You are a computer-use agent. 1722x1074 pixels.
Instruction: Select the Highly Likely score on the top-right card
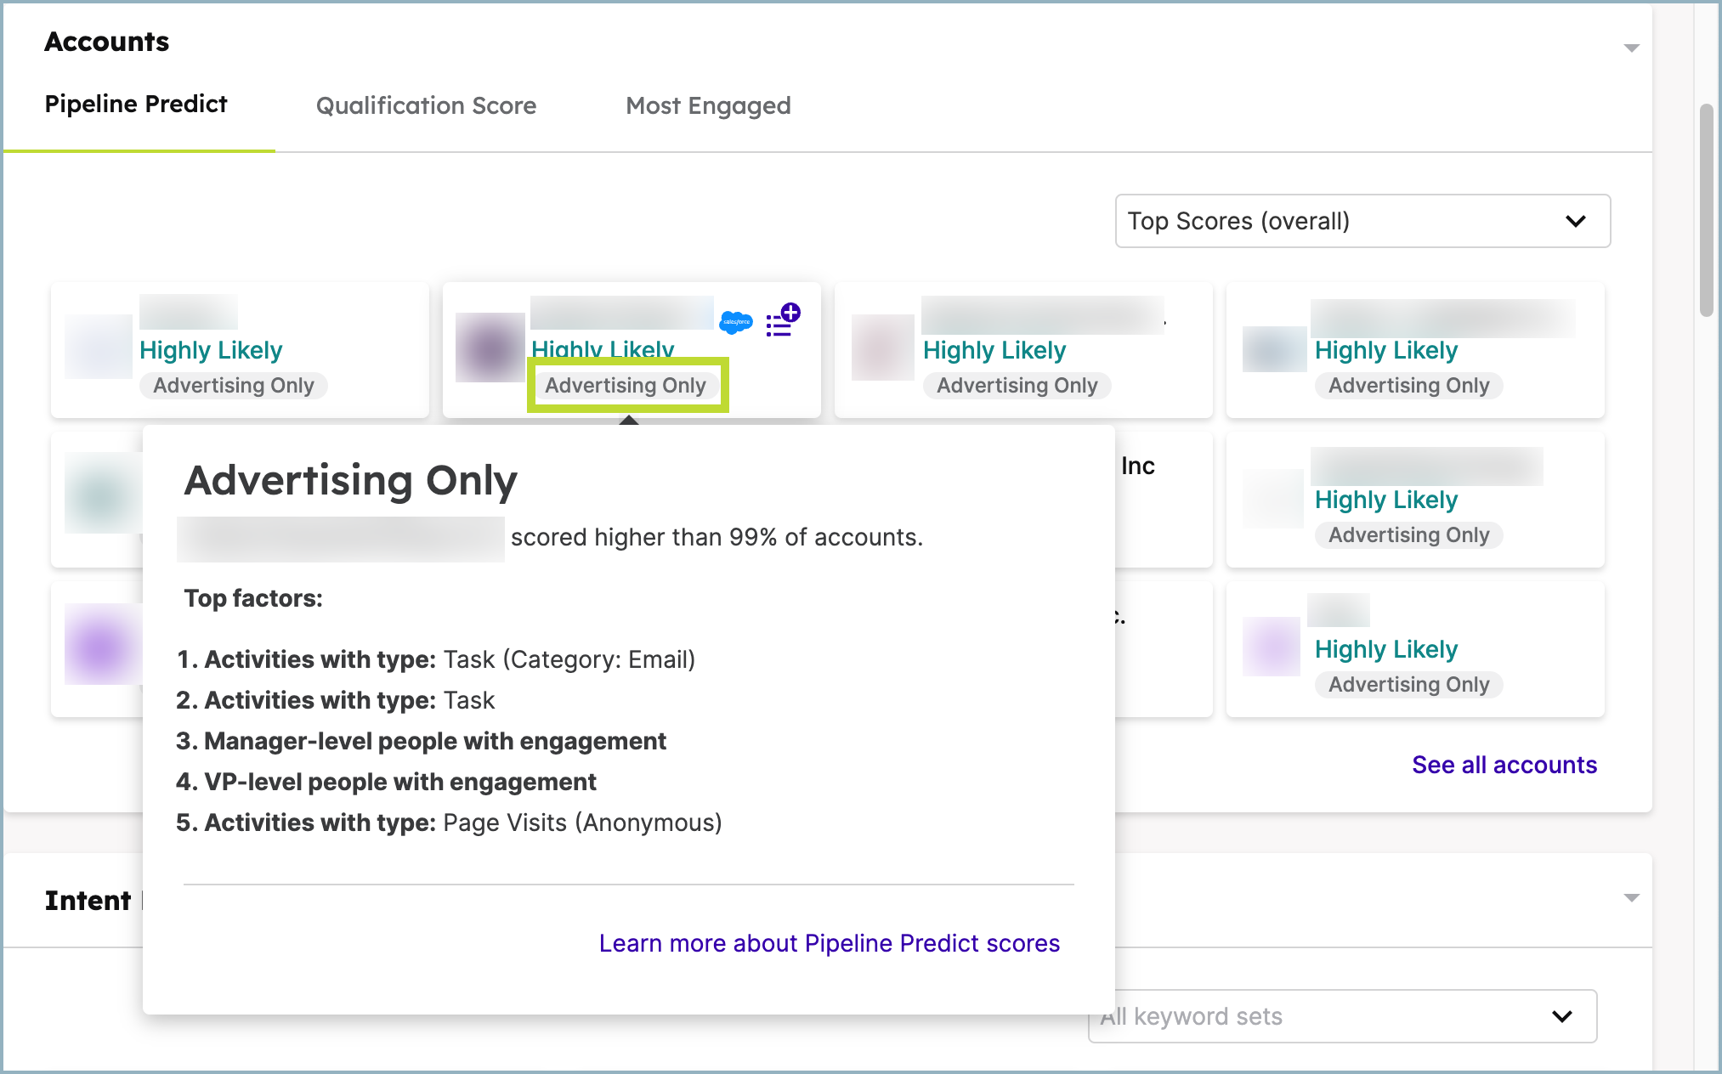click(x=1385, y=350)
